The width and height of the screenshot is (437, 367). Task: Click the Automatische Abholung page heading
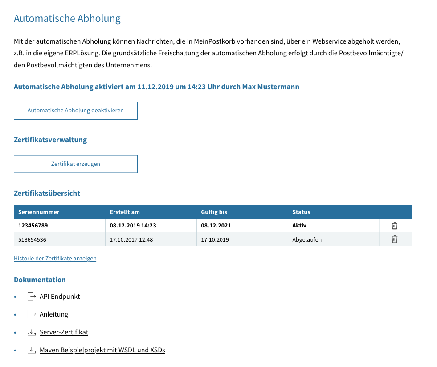pos(67,18)
